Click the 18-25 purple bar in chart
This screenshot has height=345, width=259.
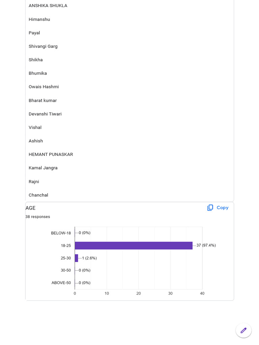[x=134, y=246]
